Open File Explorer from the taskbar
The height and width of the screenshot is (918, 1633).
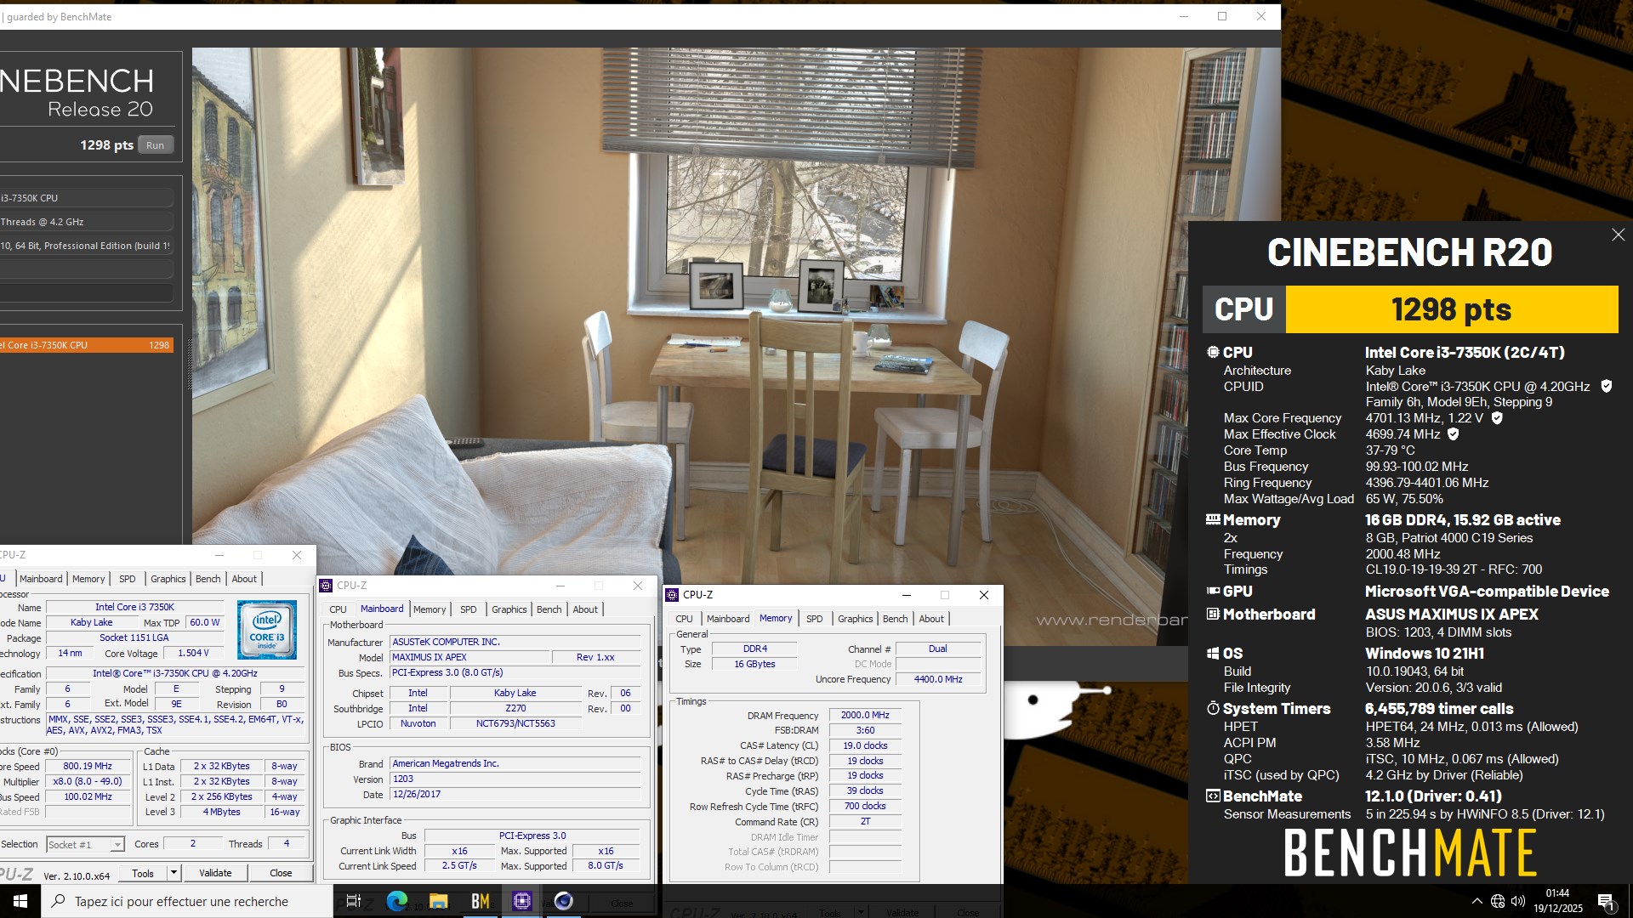(x=438, y=901)
